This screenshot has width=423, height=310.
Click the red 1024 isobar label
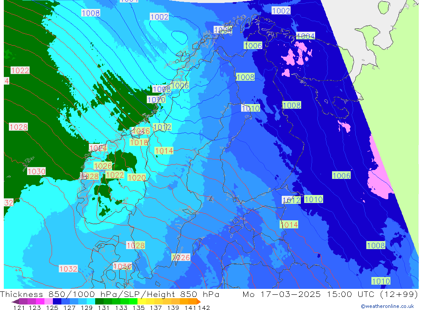[98, 148]
